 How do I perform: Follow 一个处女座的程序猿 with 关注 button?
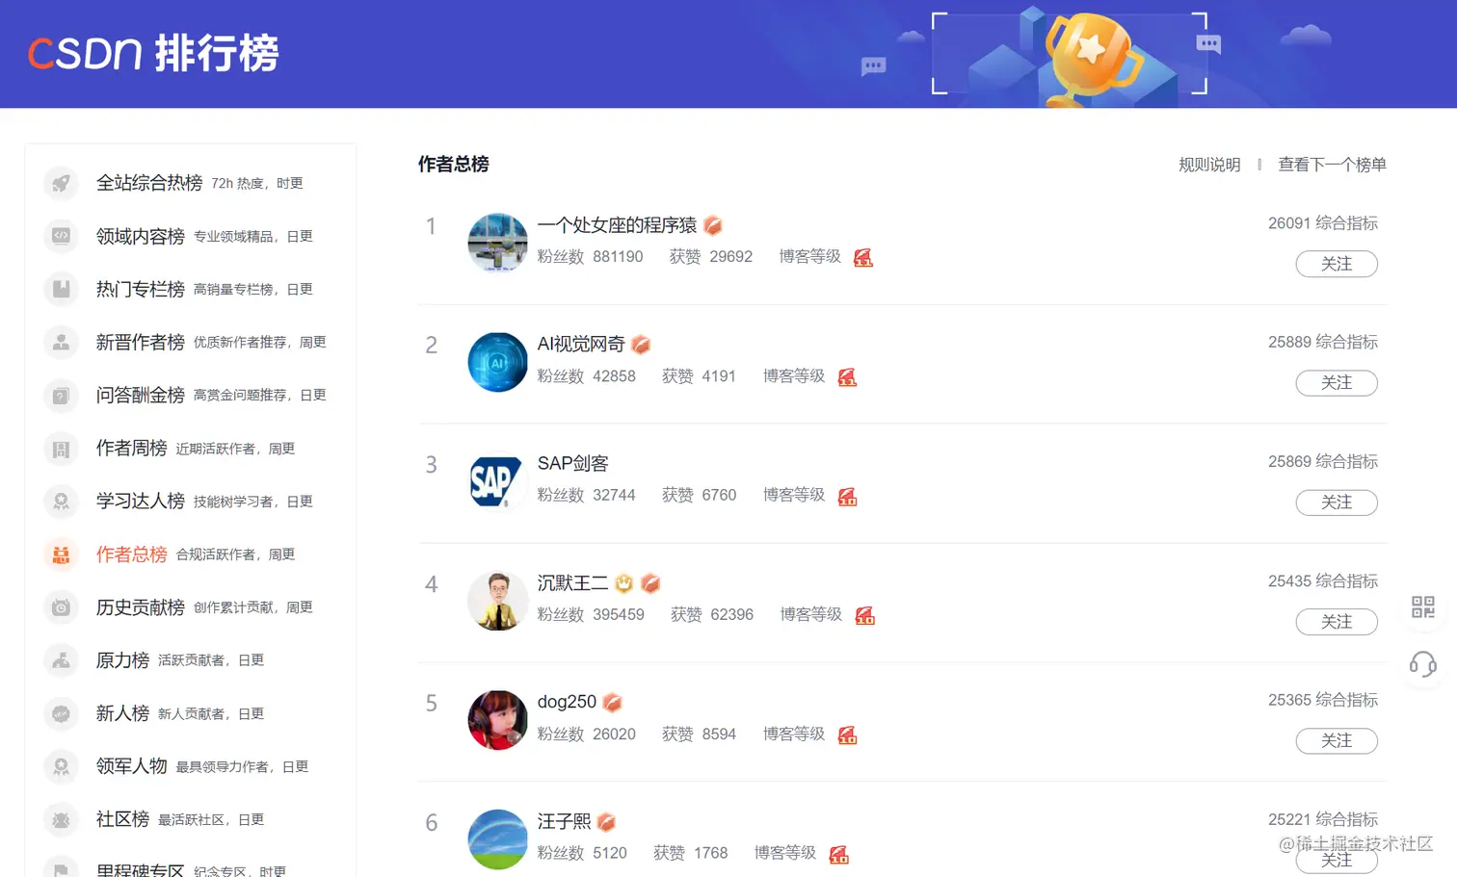point(1337,264)
